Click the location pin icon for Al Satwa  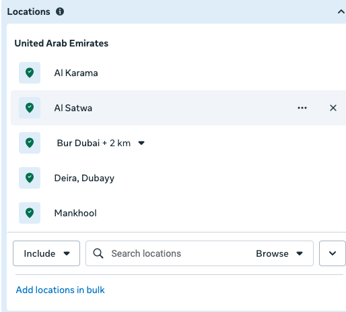30,108
